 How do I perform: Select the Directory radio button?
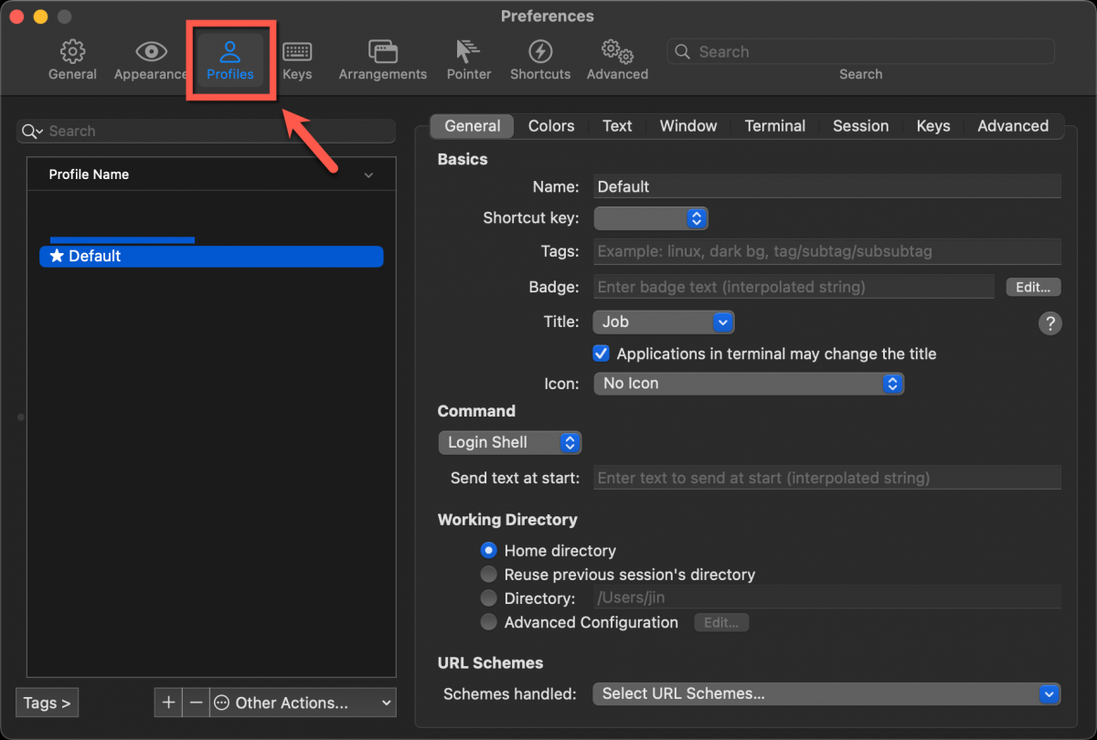click(x=489, y=598)
